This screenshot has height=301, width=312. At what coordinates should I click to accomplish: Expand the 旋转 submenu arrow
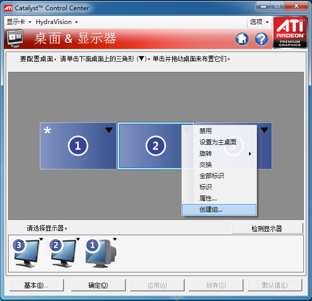pos(250,154)
